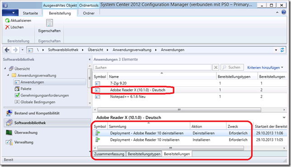Open the navigation history dropdown arrow
291x167 pixels.
(x=23, y=50)
